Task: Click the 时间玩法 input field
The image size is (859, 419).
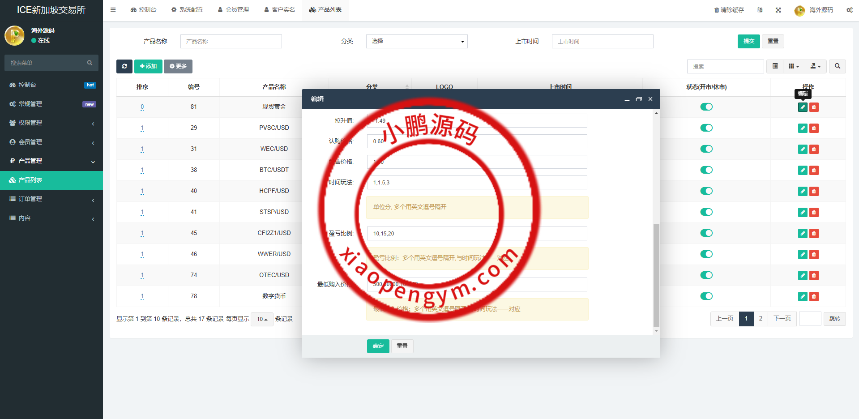Action: tap(477, 183)
